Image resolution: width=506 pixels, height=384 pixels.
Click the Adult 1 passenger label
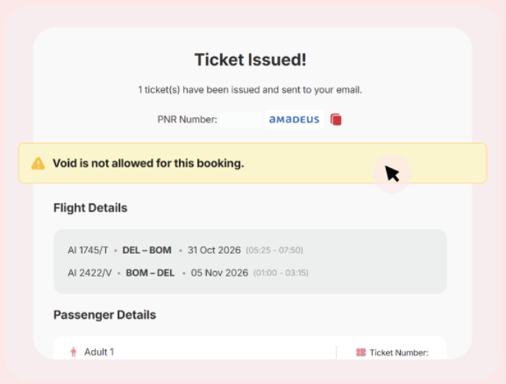pos(99,352)
